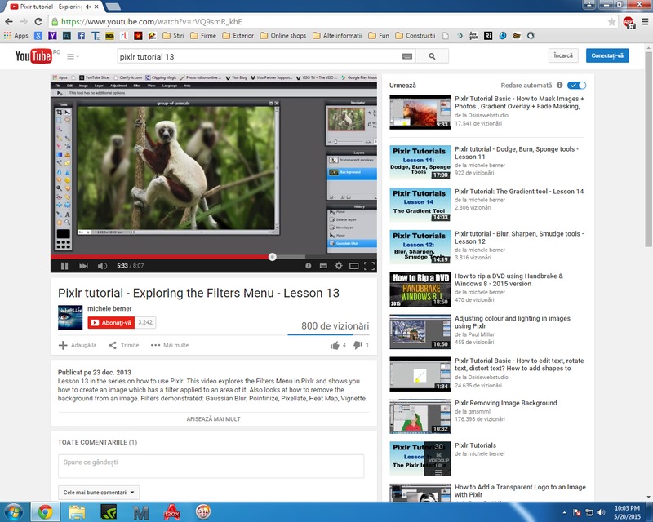Mute the video volume icon
Screen dimensions: 653x522
coord(102,266)
